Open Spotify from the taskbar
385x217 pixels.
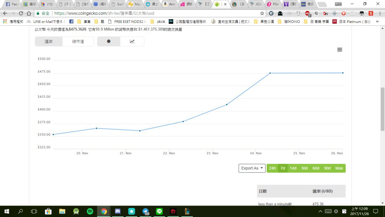click(x=90, y=211)
